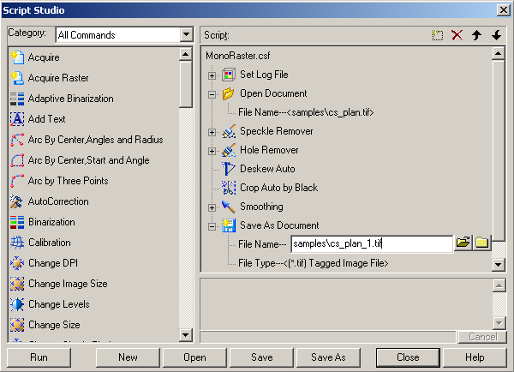Click in the File Name text field

point(372,244)
